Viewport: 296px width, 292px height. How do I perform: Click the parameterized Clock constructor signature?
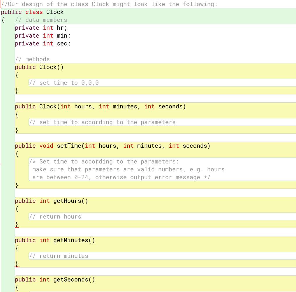point(100,106)
